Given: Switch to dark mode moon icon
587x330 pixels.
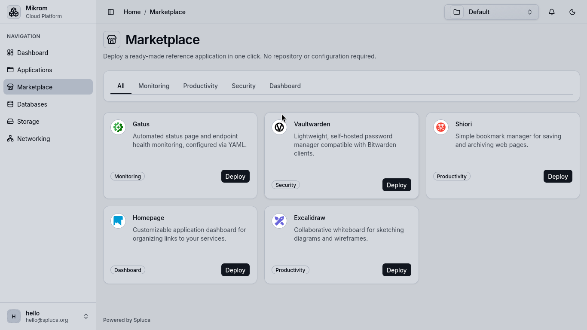Looking at the screenshot, I should (572, 12).
